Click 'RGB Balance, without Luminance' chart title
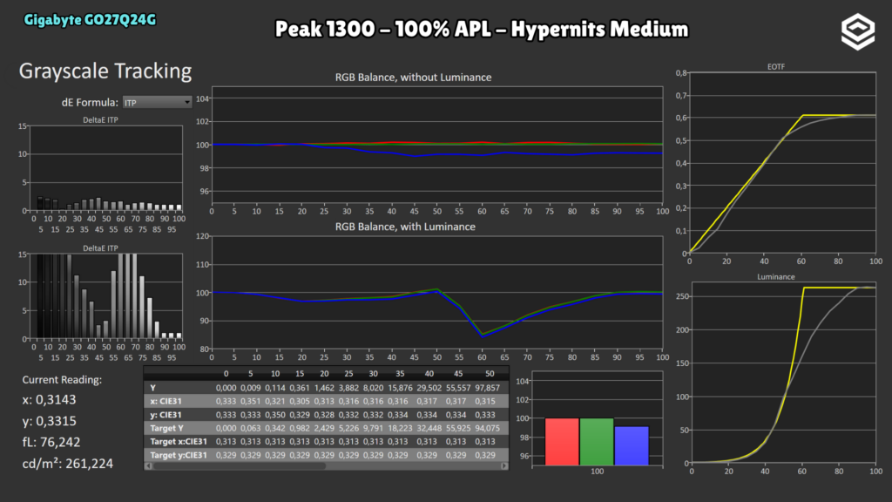The width and height of the screenshot is (892, 502). (x=413, y=78)
